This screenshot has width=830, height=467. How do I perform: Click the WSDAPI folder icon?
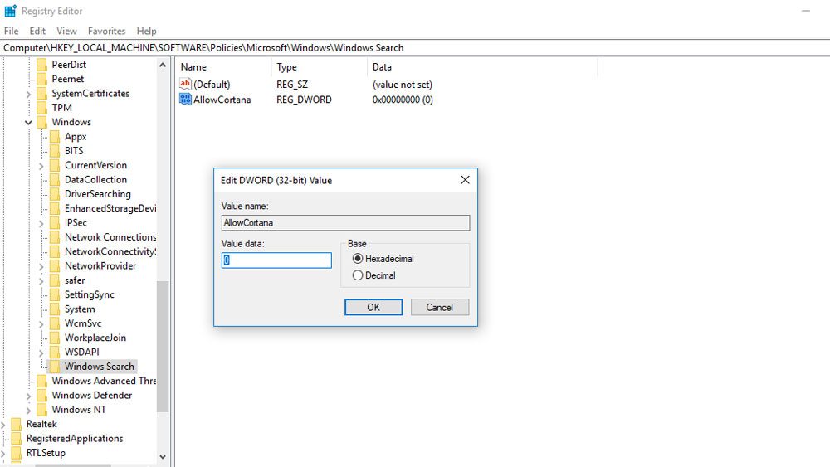55,353
